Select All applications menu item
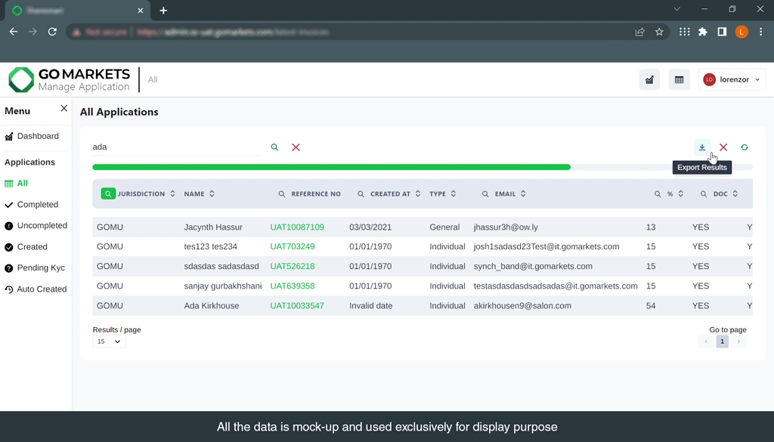 (x=17, y=183)
